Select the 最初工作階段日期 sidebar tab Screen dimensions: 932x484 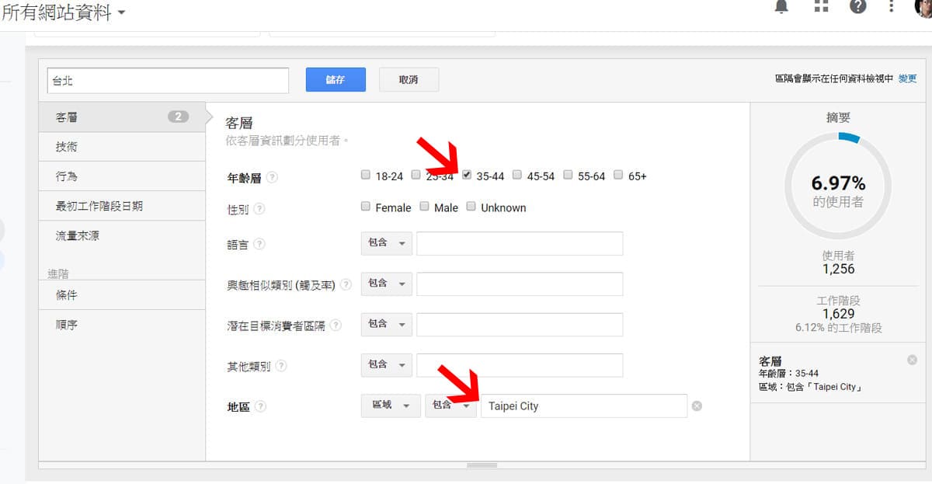pos(122,206)
